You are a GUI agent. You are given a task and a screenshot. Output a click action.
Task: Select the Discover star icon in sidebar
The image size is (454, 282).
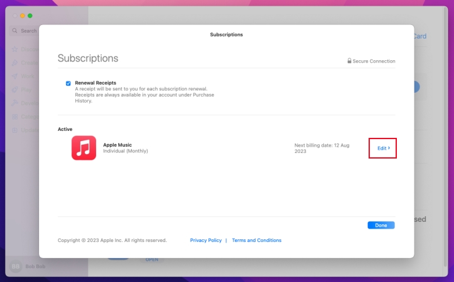(x=14, y=49)
